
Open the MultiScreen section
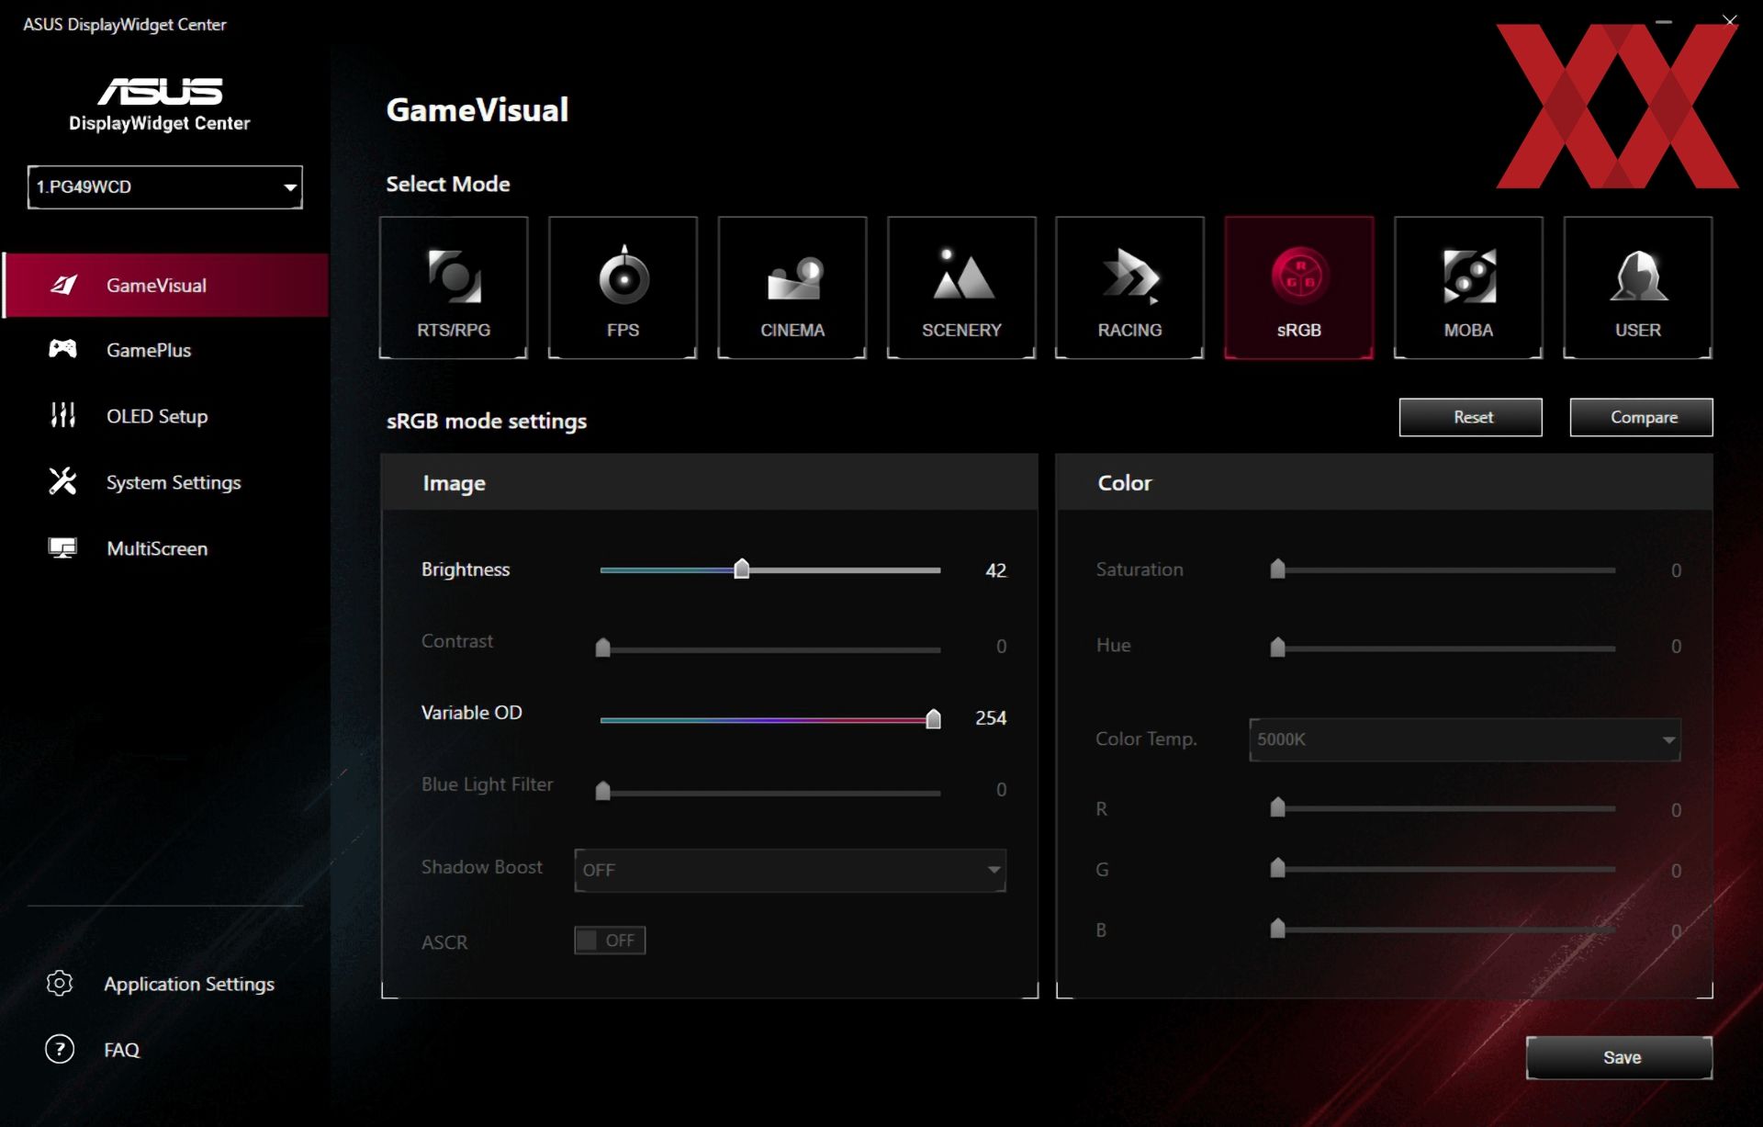pyautogui.click(x=157, y=548)
